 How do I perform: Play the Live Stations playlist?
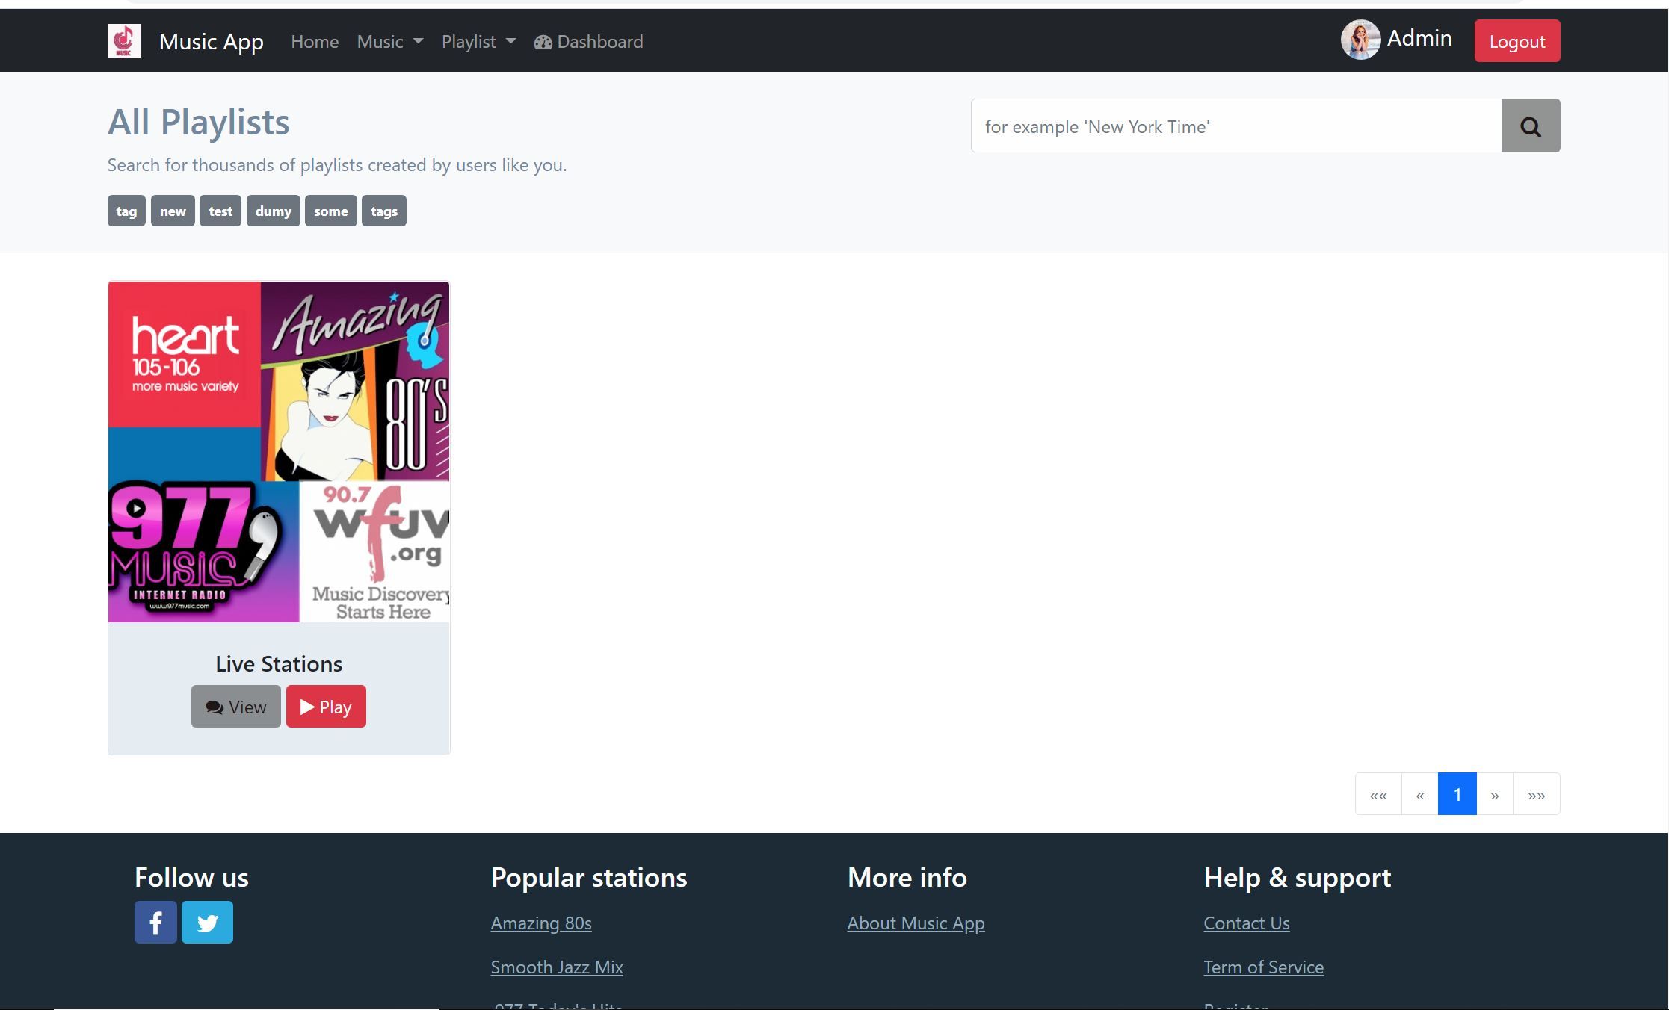coord(326,707)
